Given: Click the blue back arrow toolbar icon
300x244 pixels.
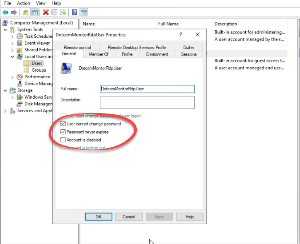Looking at the screenshot, I should point(5,12).
